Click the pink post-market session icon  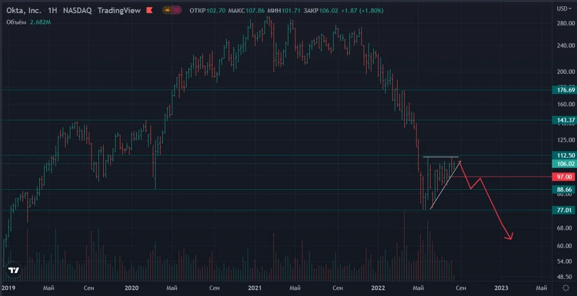(x=177, y=10)
